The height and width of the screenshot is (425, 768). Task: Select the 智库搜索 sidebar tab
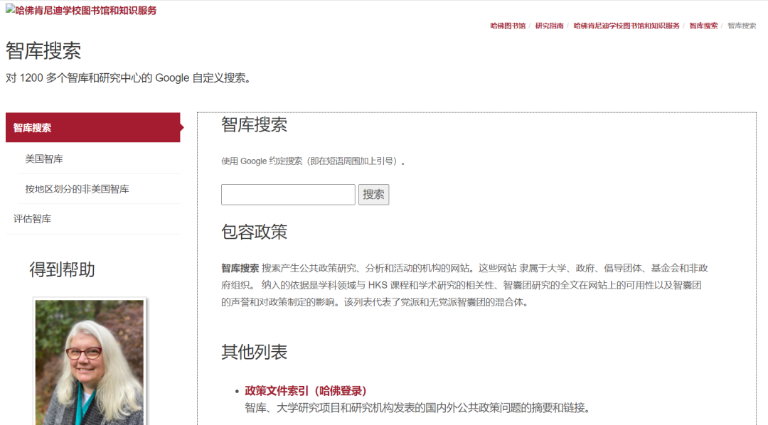pyautogui.click(x=93, y=127)
